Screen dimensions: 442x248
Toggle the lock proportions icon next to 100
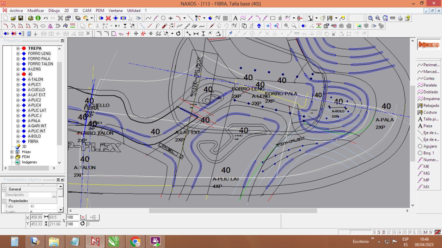pos(83,217)
